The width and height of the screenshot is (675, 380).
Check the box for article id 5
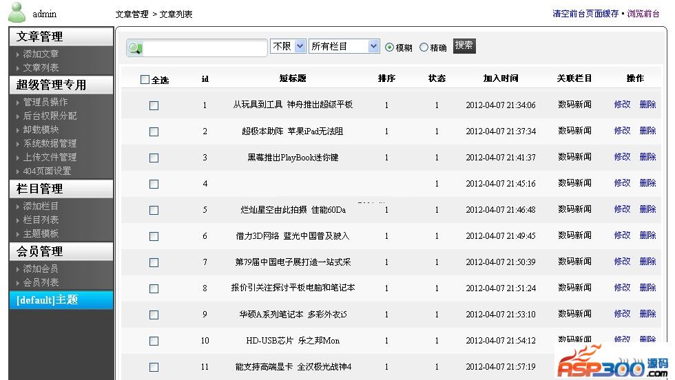pyautogui.click(x=154, y=210)
